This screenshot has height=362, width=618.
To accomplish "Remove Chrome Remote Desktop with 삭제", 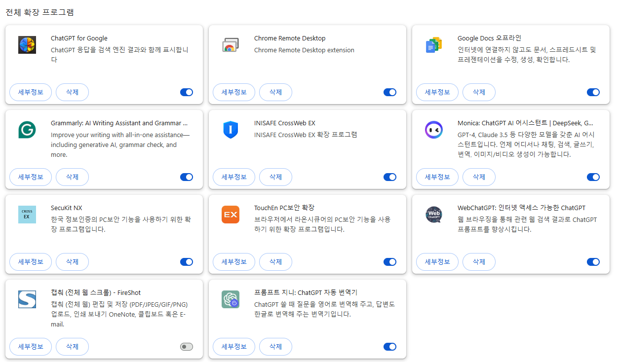I will (x=275, y=92).
